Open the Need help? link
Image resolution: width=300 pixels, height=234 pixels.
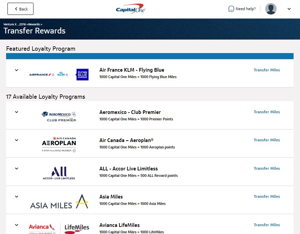[x=246, y=9]
